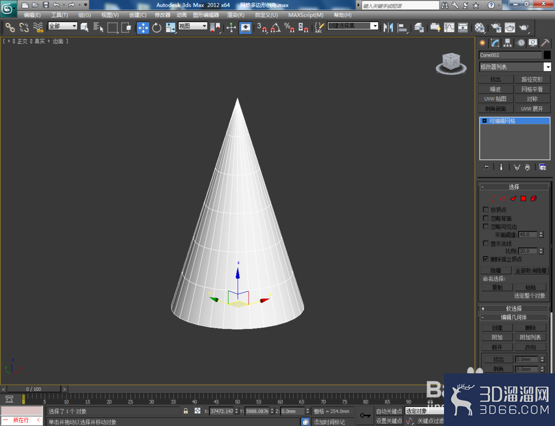This screenshot has width=555, height=426.
Task: Open the Curve Editor icon
Action: tap(449, 27)
